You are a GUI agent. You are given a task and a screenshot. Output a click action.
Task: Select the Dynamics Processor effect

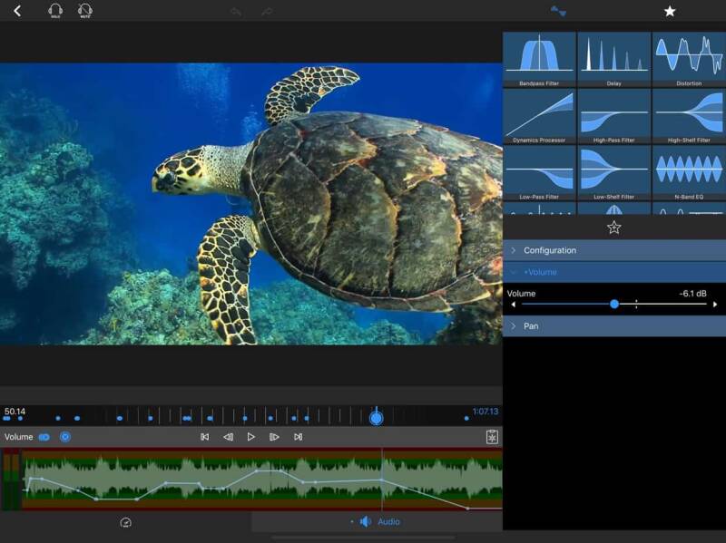(x=539, y=117)
